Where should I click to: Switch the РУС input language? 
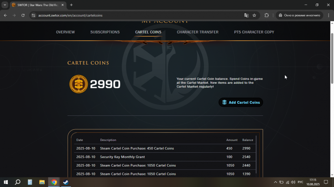pos(301,182)
